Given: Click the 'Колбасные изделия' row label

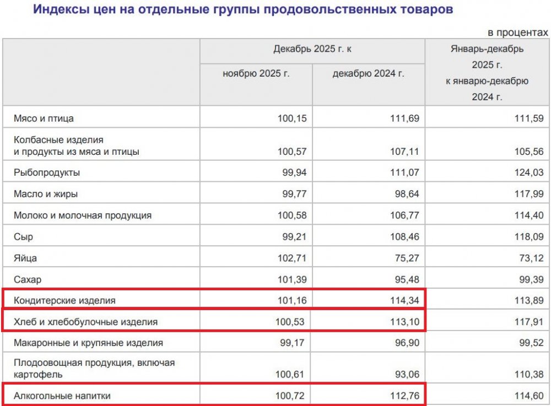Looking at the screenshot, I should point(58,140).
